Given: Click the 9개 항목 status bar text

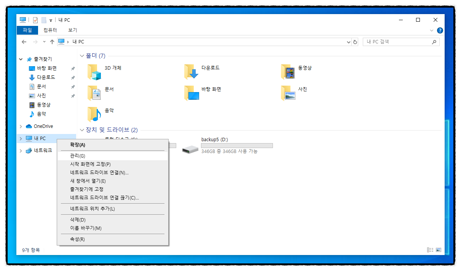Looking at the screenshot, I should point(30,250).
